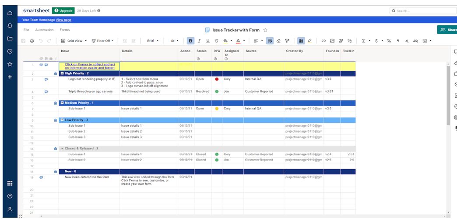Open Notifications bell in the left sidebar
The width and height of the screenshot is (457, 219).
pyautogui.click(x=10, y=26)
